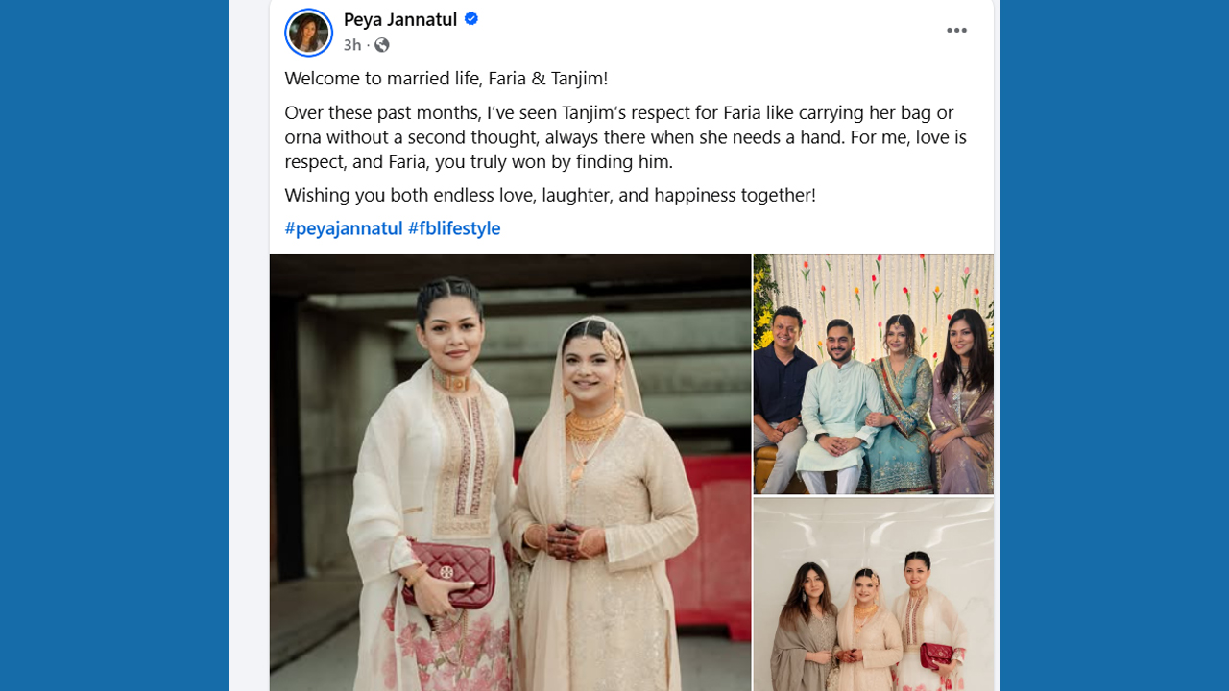Open the photo of three women
Screen dimensions: 1229x691
click(874, 594)
